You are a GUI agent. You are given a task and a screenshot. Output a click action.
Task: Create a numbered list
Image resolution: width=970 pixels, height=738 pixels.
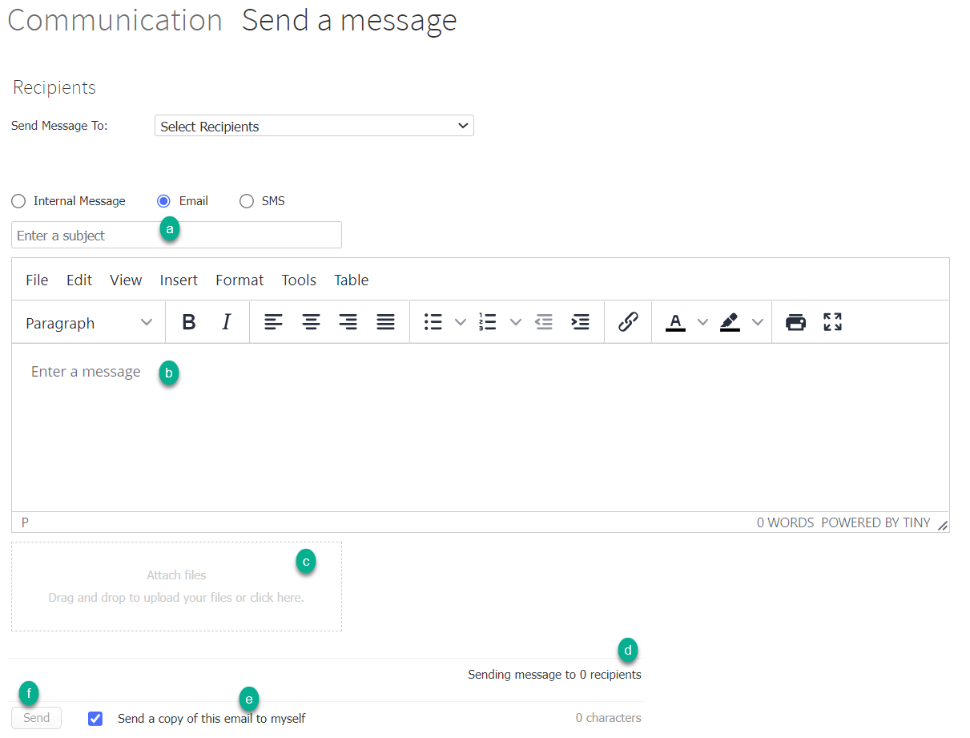[487, 321]
